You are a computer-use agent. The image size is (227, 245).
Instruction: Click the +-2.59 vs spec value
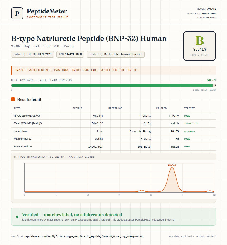click(174, 116)
